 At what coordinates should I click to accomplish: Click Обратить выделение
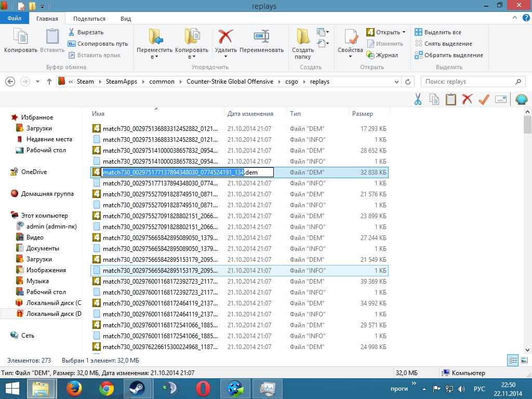(x=449, y=55)
